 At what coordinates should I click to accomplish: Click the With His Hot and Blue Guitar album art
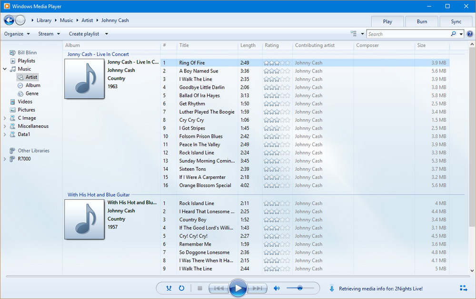[x=84, y=219]
